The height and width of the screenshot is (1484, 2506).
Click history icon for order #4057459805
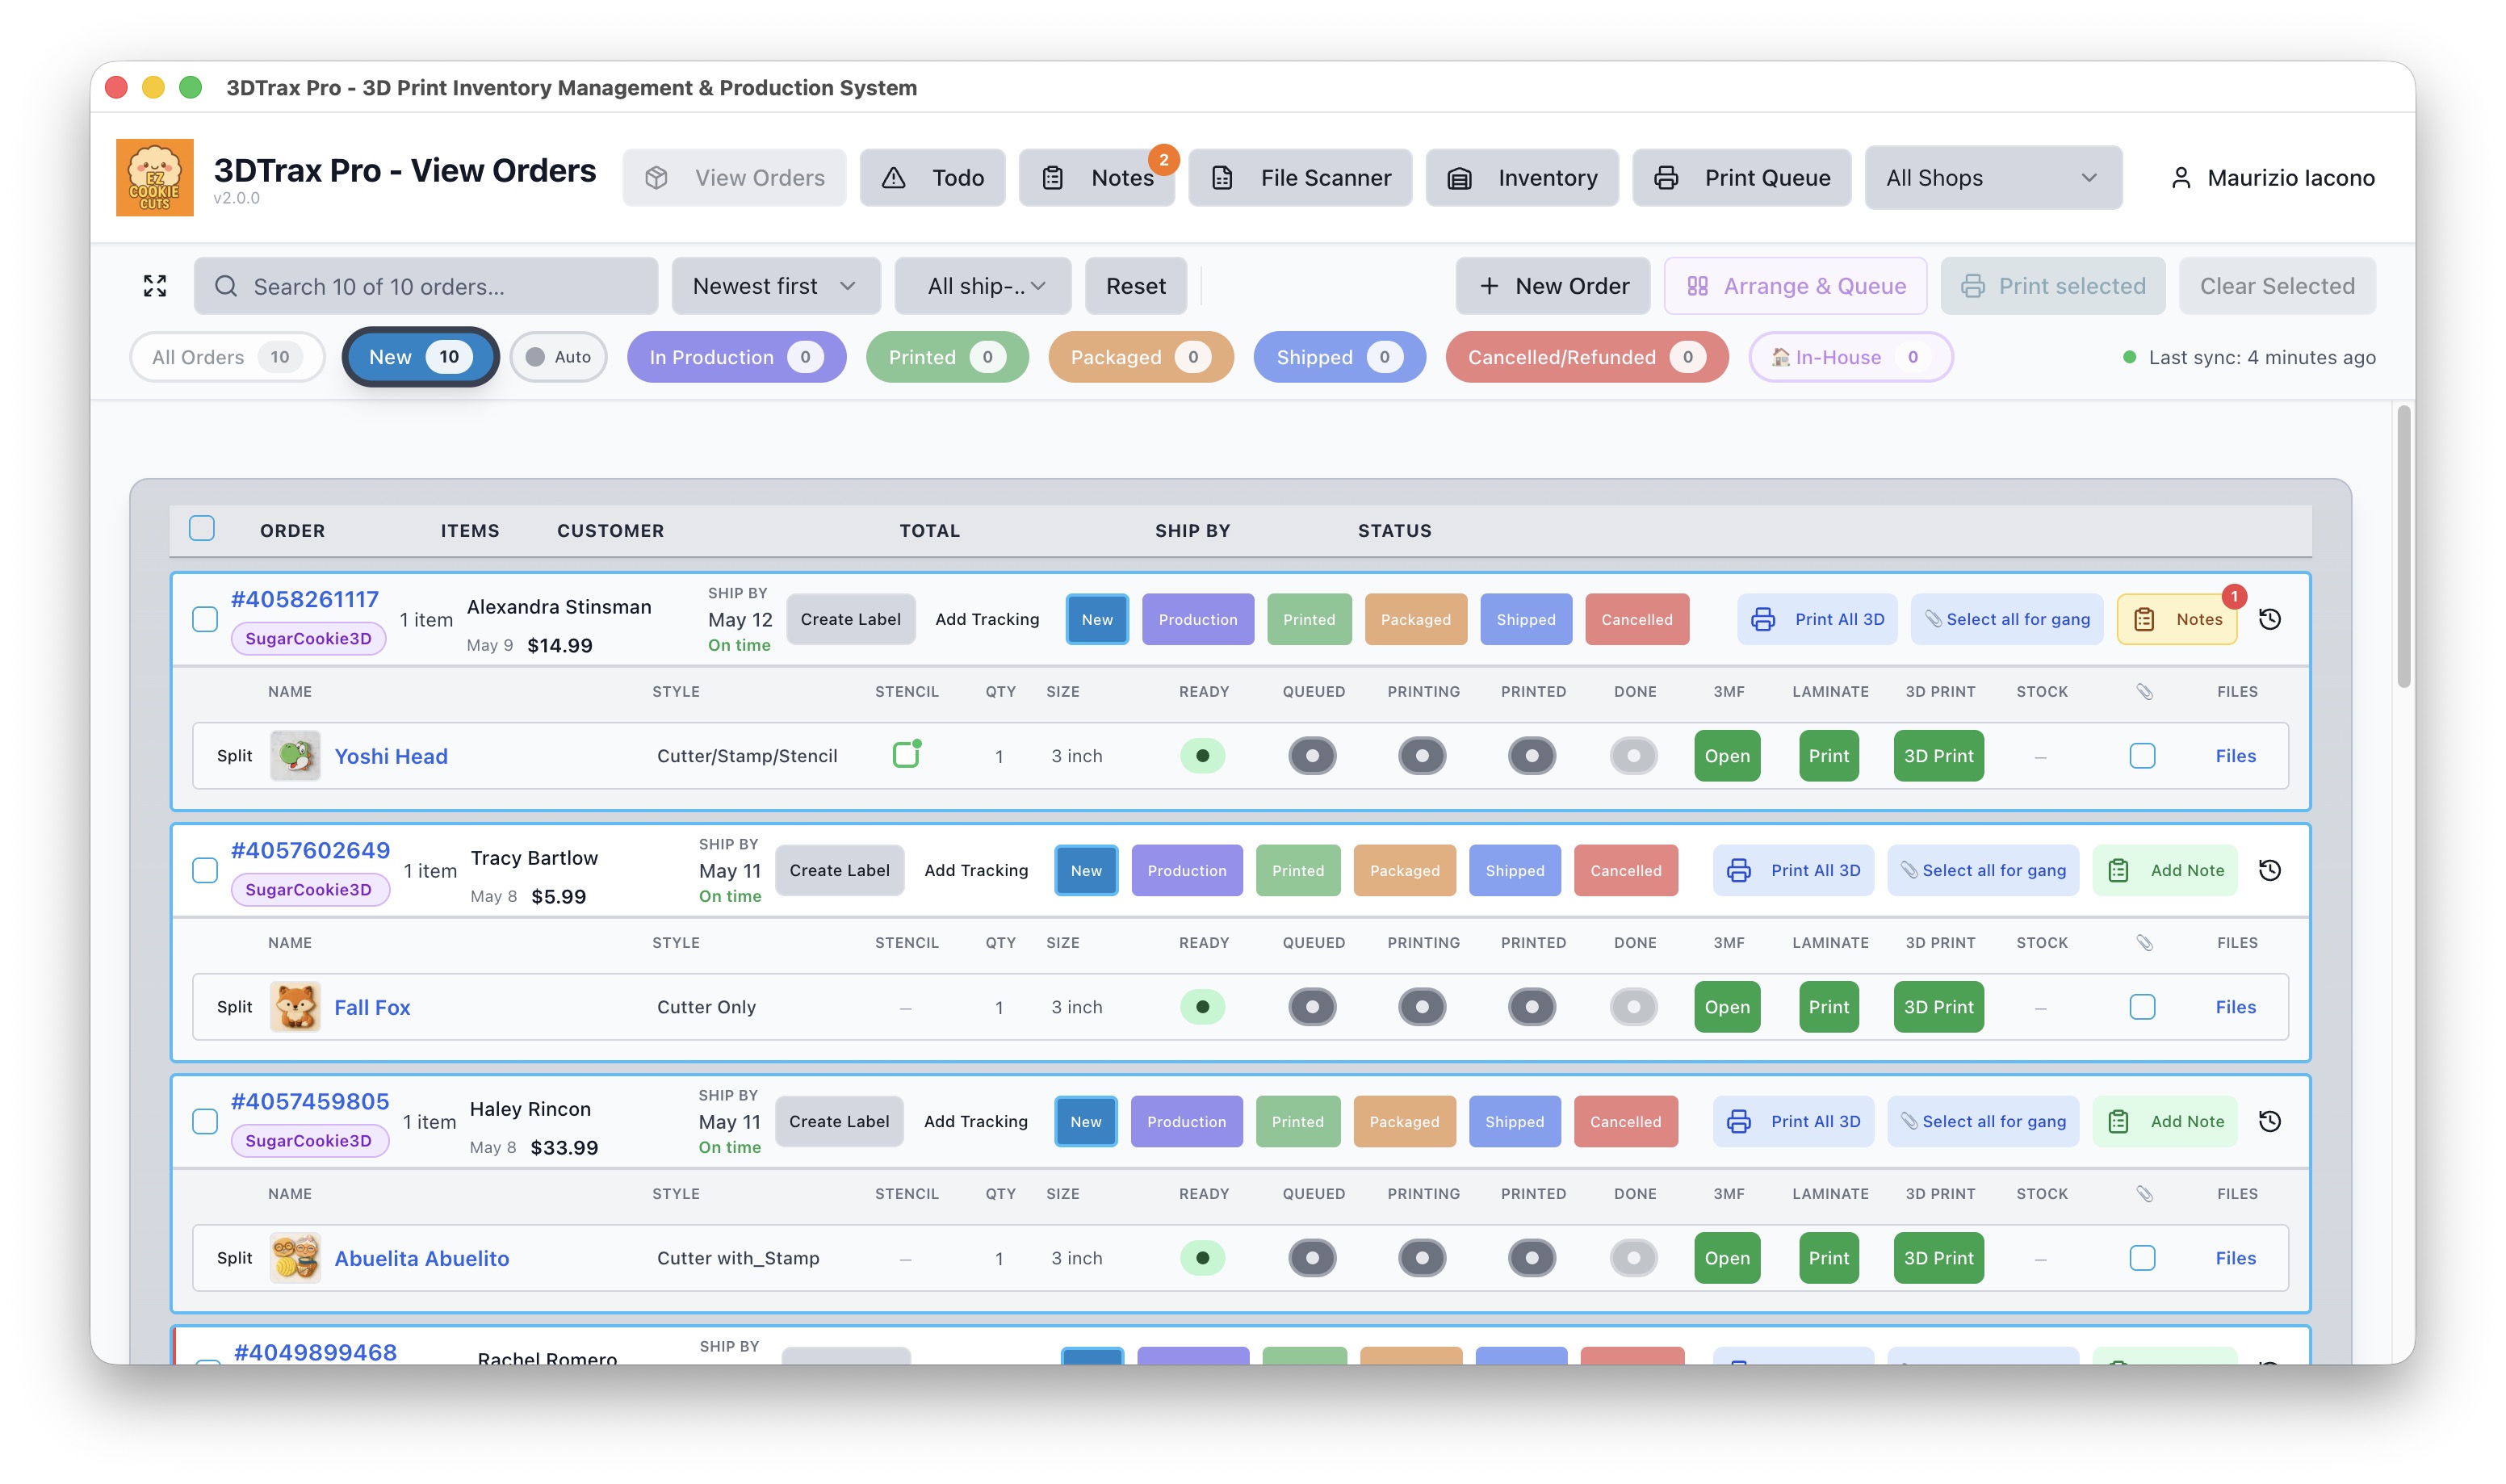(x=2269, y=1121)
